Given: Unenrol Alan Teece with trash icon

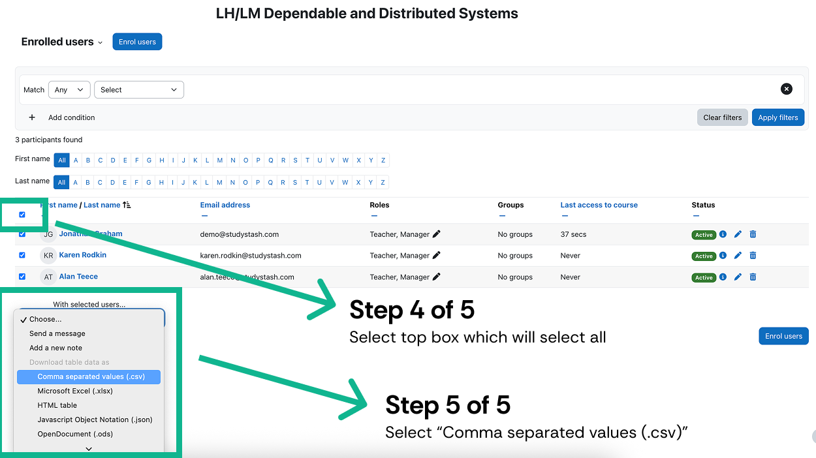Looking at the screenshot, I should coord(753,277).
